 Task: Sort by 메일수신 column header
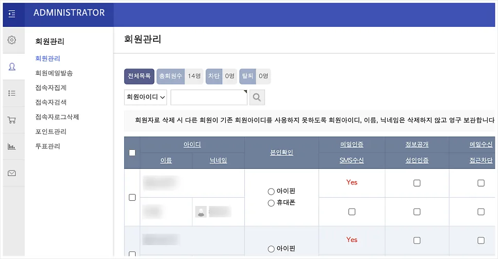[x=481, y=144]
